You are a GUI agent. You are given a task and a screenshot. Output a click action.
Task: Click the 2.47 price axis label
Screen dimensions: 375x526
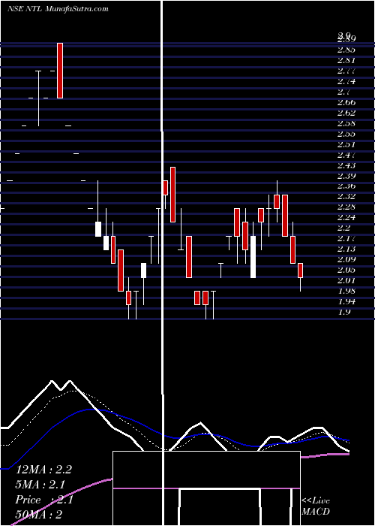click(x=346, y=155)
